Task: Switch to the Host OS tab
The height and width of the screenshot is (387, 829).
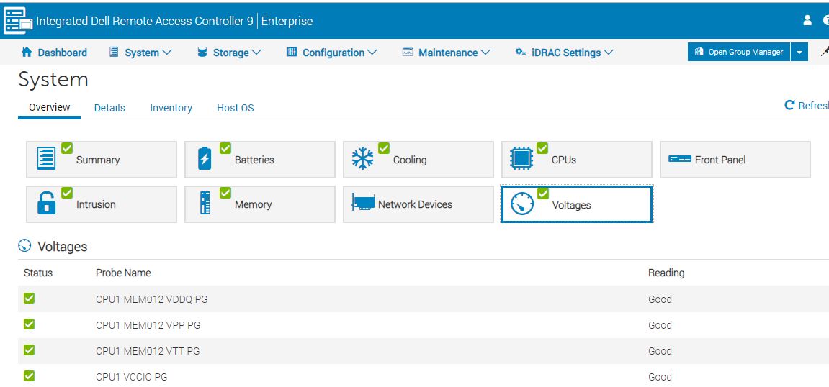Action: [235, 108]
